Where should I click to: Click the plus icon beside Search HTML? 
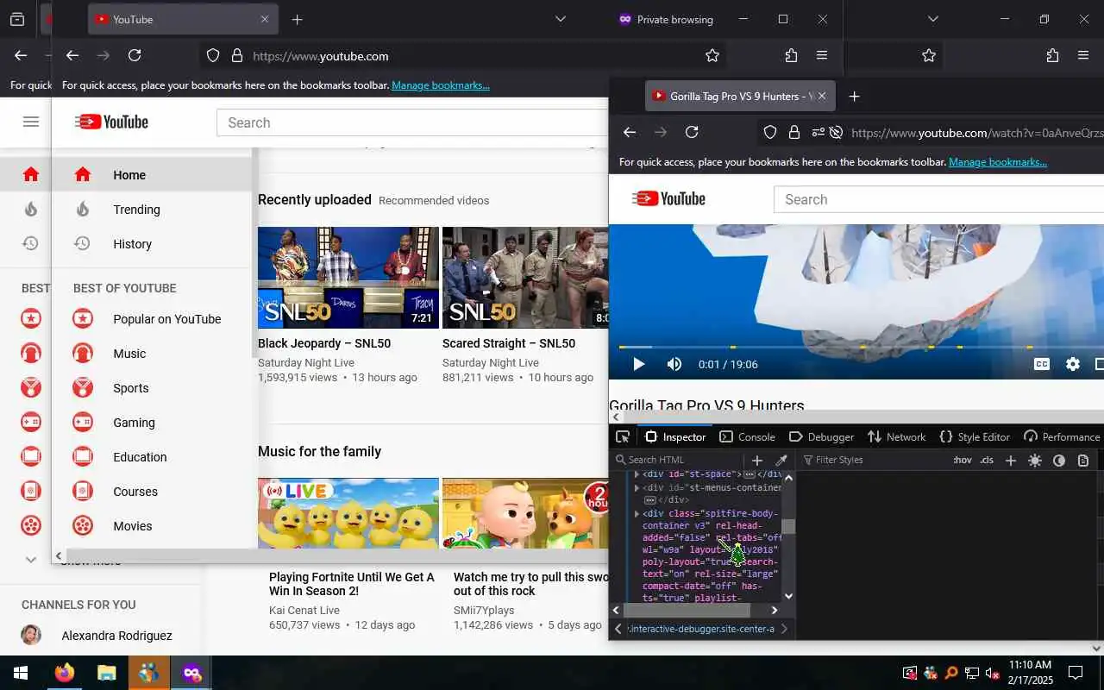coord(757,461)
